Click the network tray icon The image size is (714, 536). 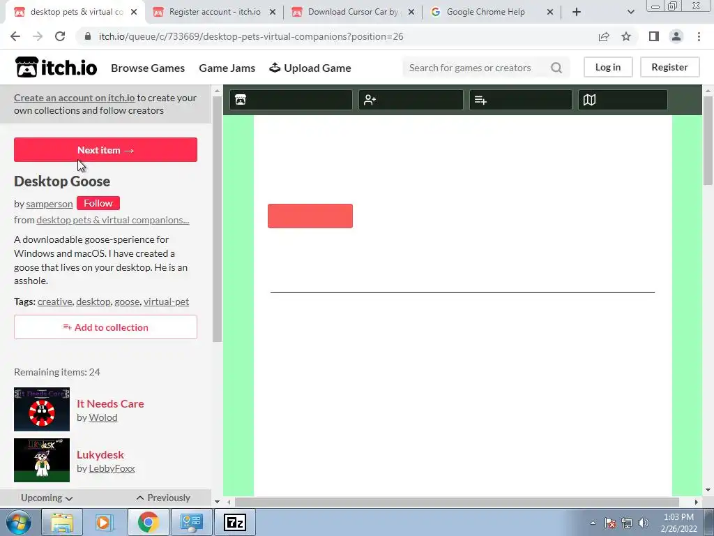click(x=627, y=523)
